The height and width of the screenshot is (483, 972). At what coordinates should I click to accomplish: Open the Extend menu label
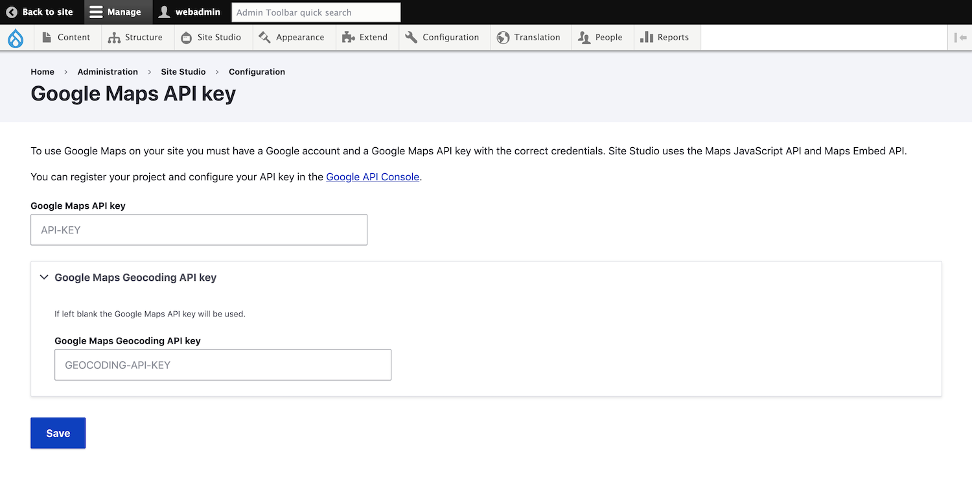tap(373, 37)
